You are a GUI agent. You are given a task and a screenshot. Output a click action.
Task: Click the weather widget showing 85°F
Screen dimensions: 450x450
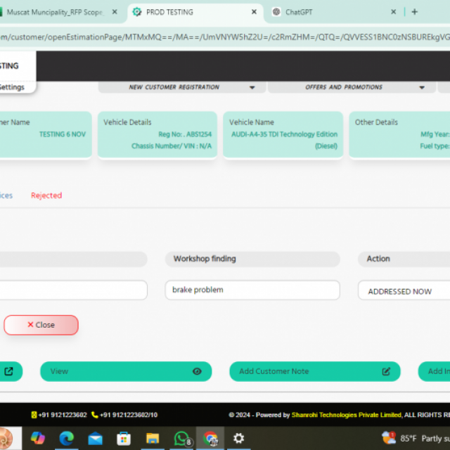click(x=416, y=438)
